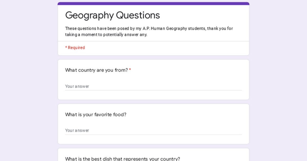
Task: Click the lavender page background outside the form
Action: (26, 77)
